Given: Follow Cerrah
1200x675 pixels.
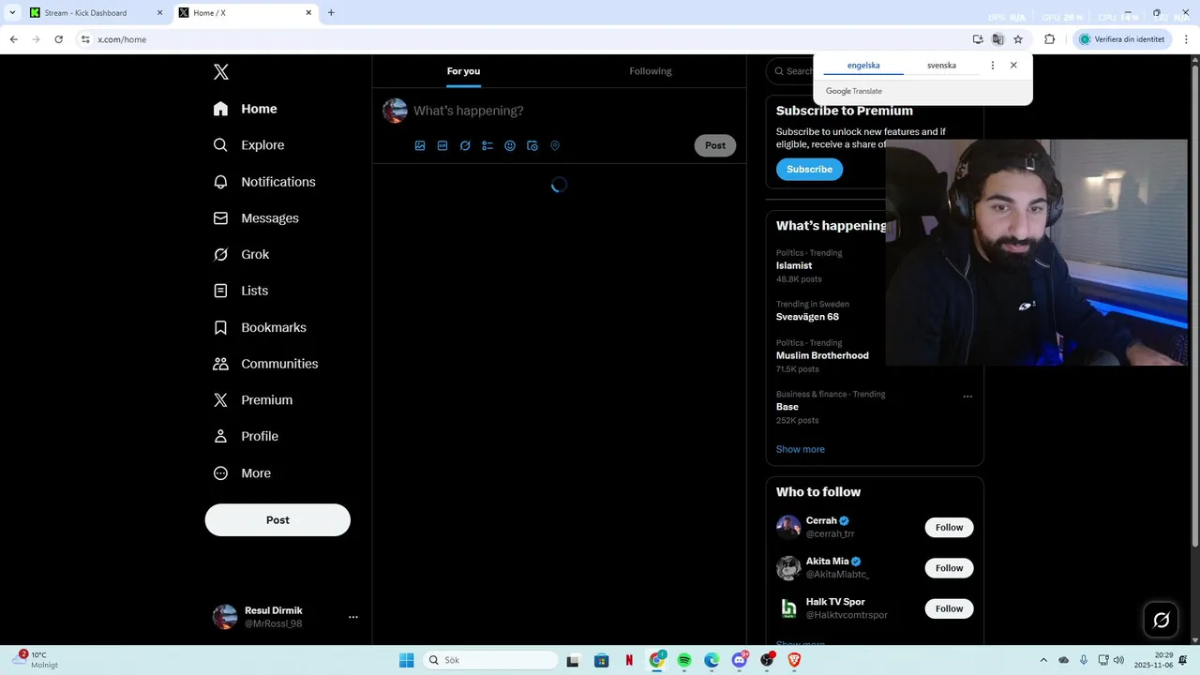Looking at the screenshot, I should click(949, 528).
